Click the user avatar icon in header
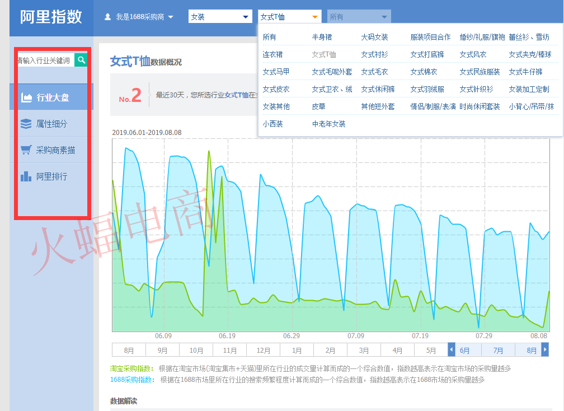 (x=107, y=17)
